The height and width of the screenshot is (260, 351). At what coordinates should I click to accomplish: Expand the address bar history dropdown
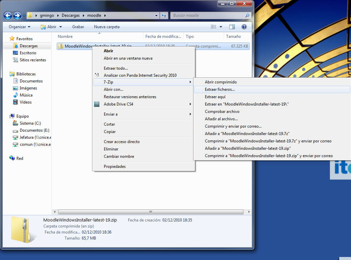point(157,15)
